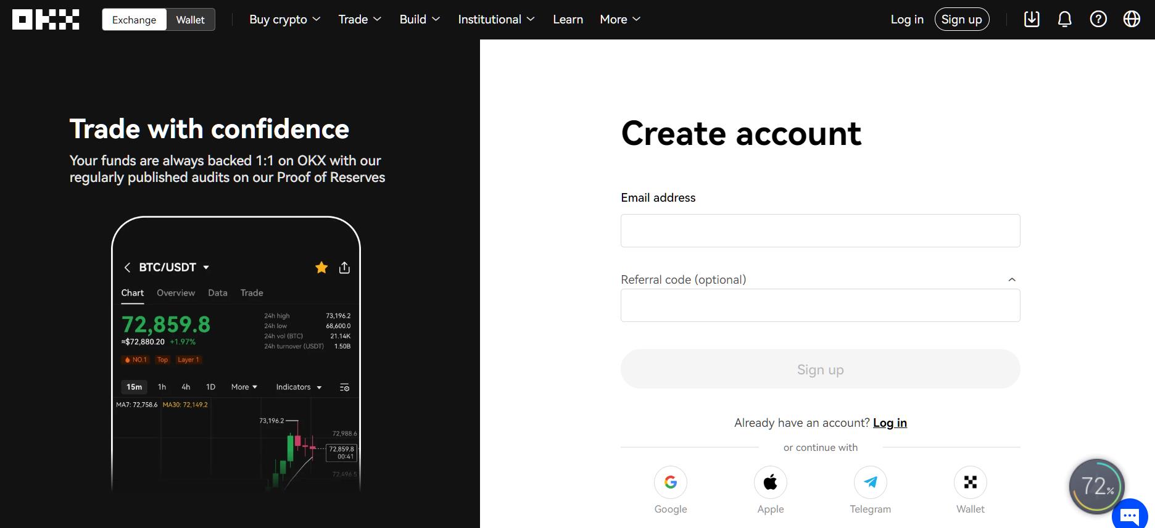
Task: Expand the Buy crypto menu
Action: (284, 19)
